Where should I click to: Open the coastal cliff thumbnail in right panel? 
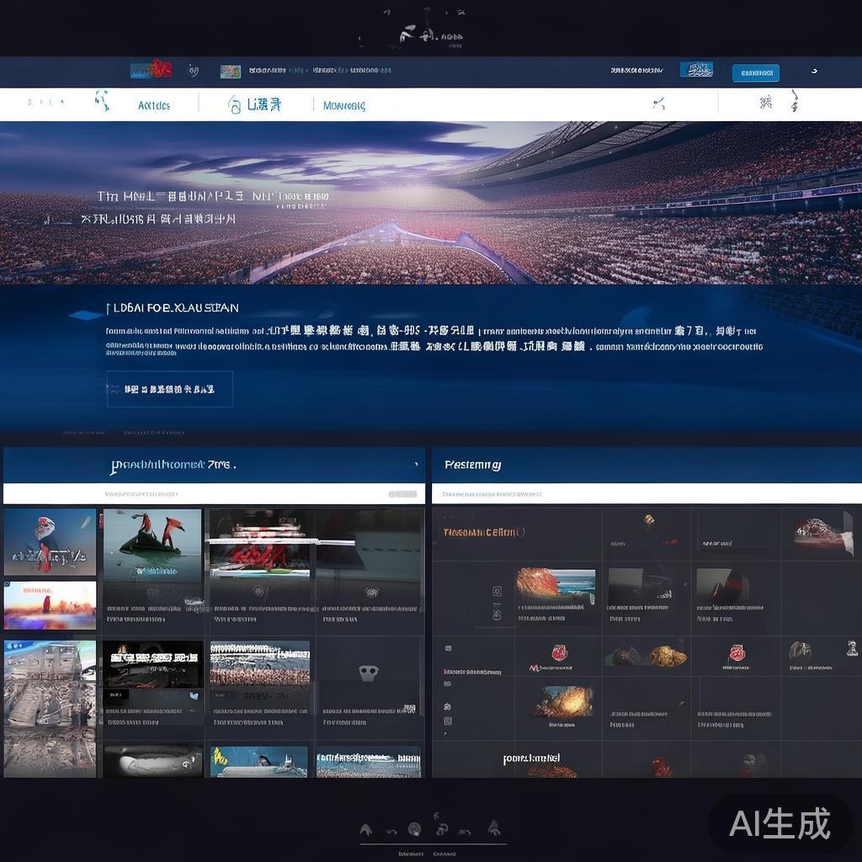pos(555,586)
